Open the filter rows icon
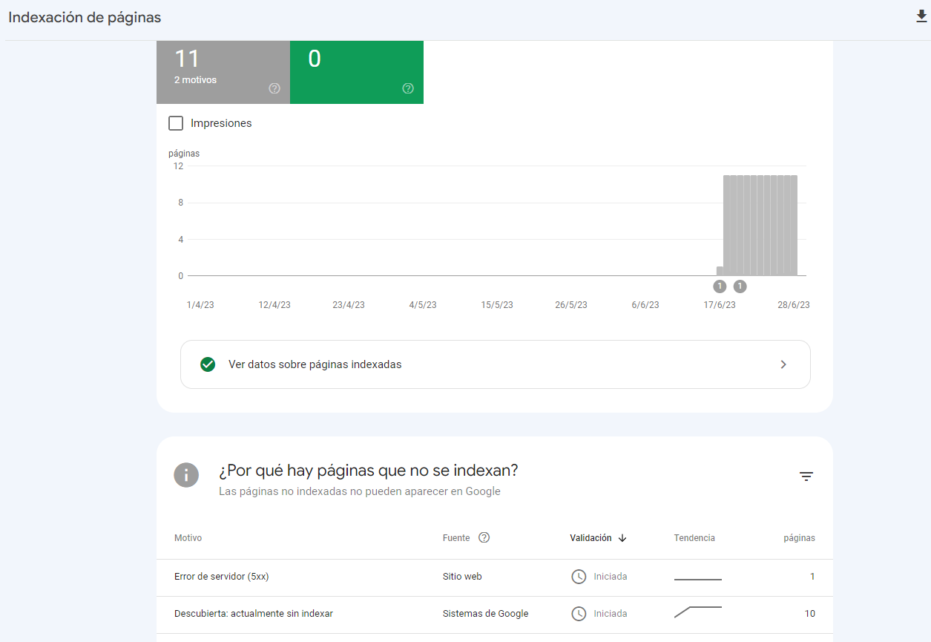The image size is (931, 642). [x=806, y=476]
